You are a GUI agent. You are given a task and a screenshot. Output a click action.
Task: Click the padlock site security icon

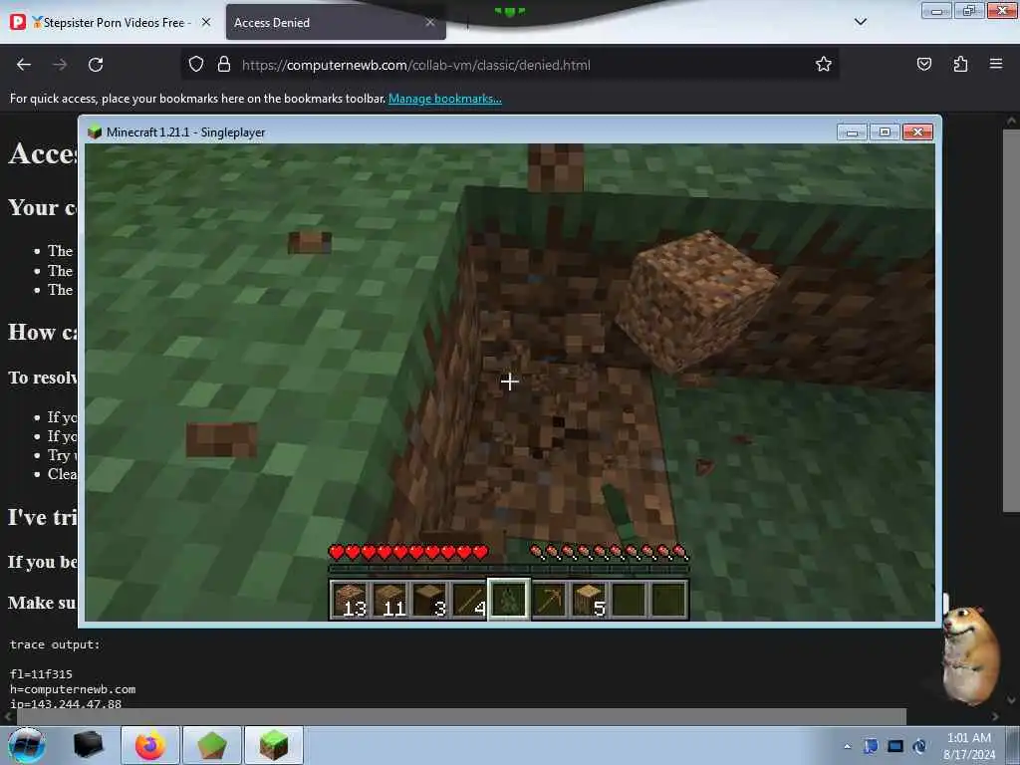pos(224,65)
